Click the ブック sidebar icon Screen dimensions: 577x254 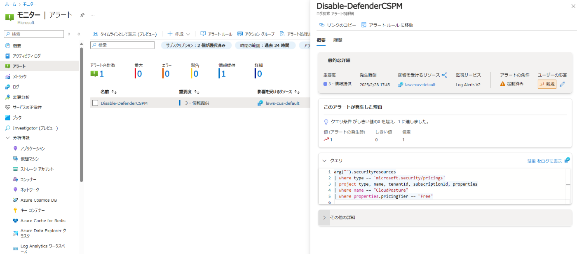pos(7,118)
